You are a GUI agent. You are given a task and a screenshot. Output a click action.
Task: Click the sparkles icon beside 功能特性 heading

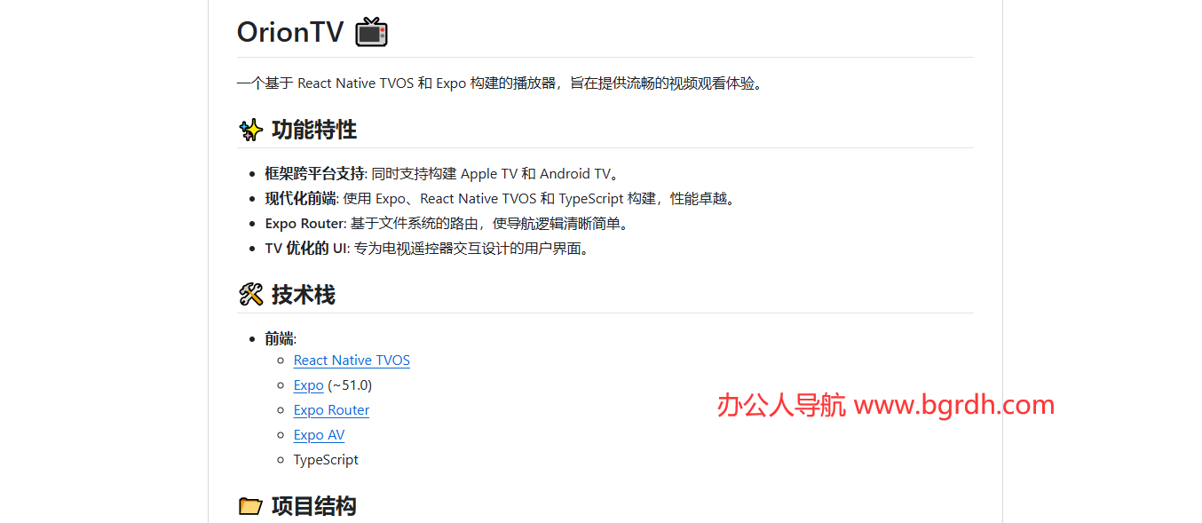(250, 129)
